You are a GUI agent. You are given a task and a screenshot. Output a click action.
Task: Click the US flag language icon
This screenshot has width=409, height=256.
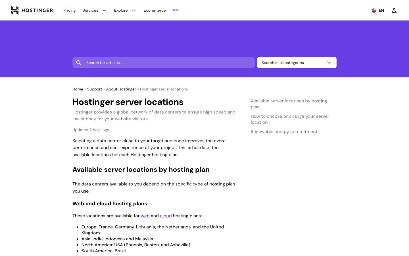point(374,11)
